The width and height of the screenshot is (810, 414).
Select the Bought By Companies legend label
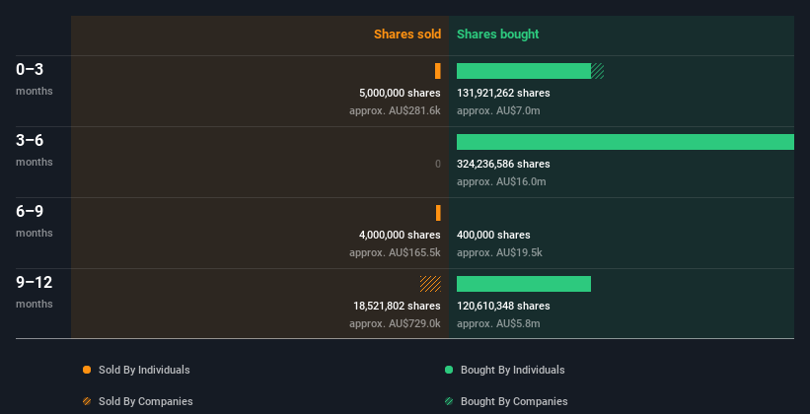514,401
